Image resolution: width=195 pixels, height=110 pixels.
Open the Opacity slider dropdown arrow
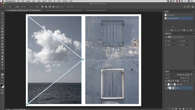191,78
